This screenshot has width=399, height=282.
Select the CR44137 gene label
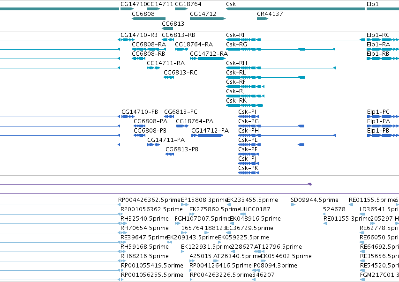point(270,14)
